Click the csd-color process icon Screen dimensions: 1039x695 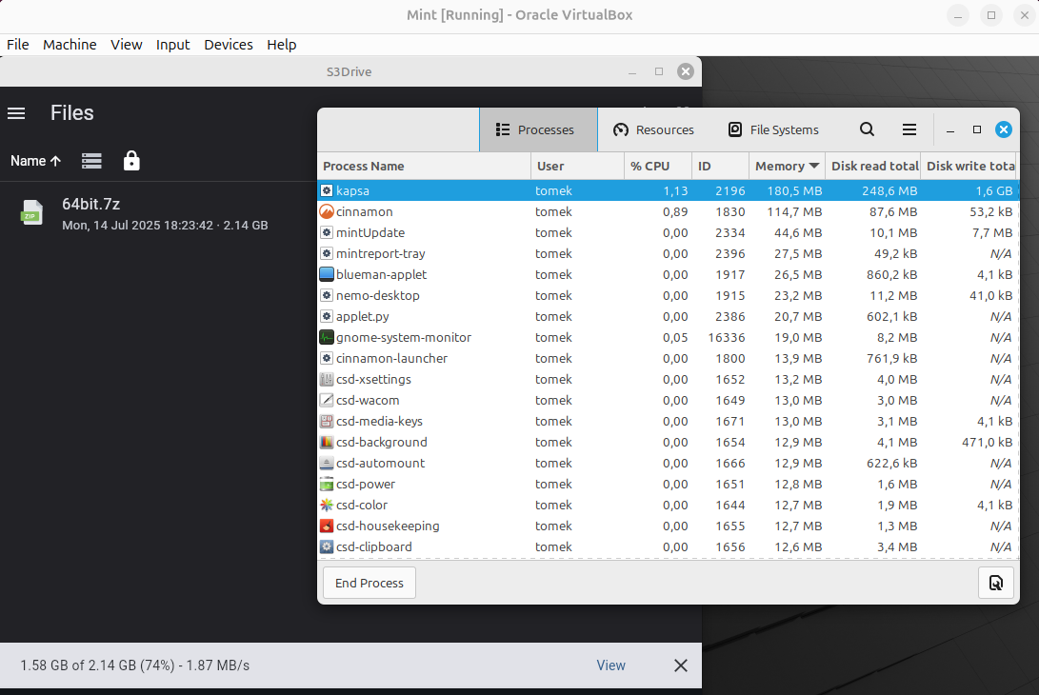pyautogui.click(x=327, y=505)
